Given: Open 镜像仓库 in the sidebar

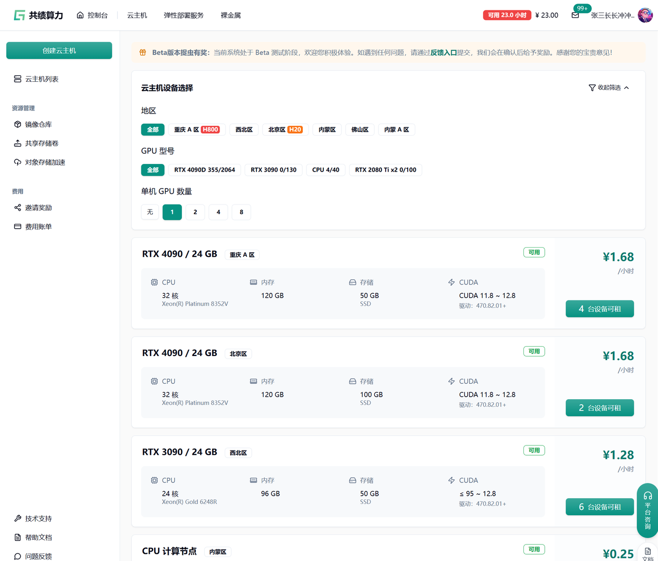Looking at the screenshot, I should [38, 124].
